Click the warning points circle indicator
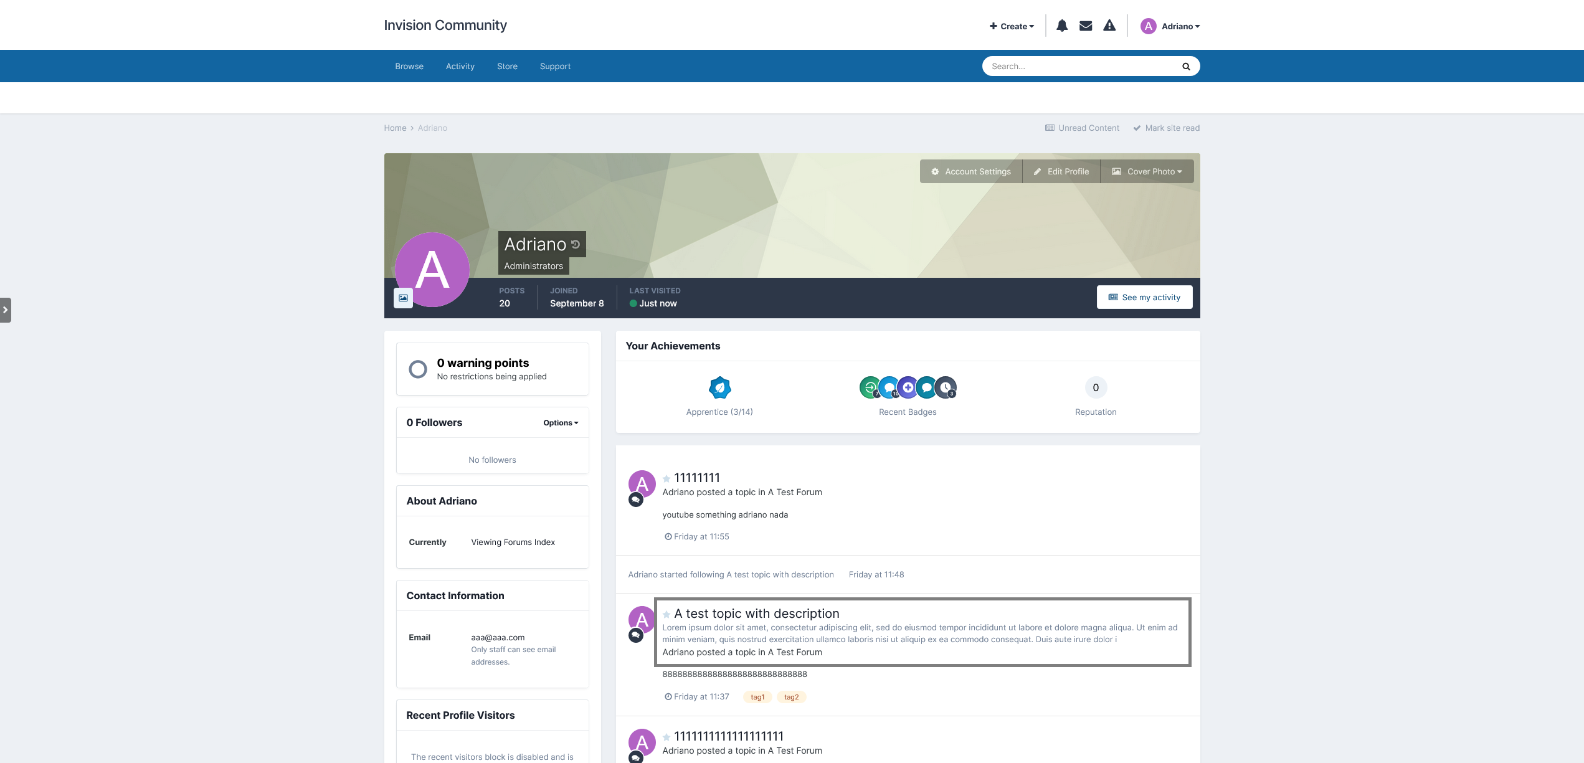Screen dimensions: 1584x763 [418, 369]
